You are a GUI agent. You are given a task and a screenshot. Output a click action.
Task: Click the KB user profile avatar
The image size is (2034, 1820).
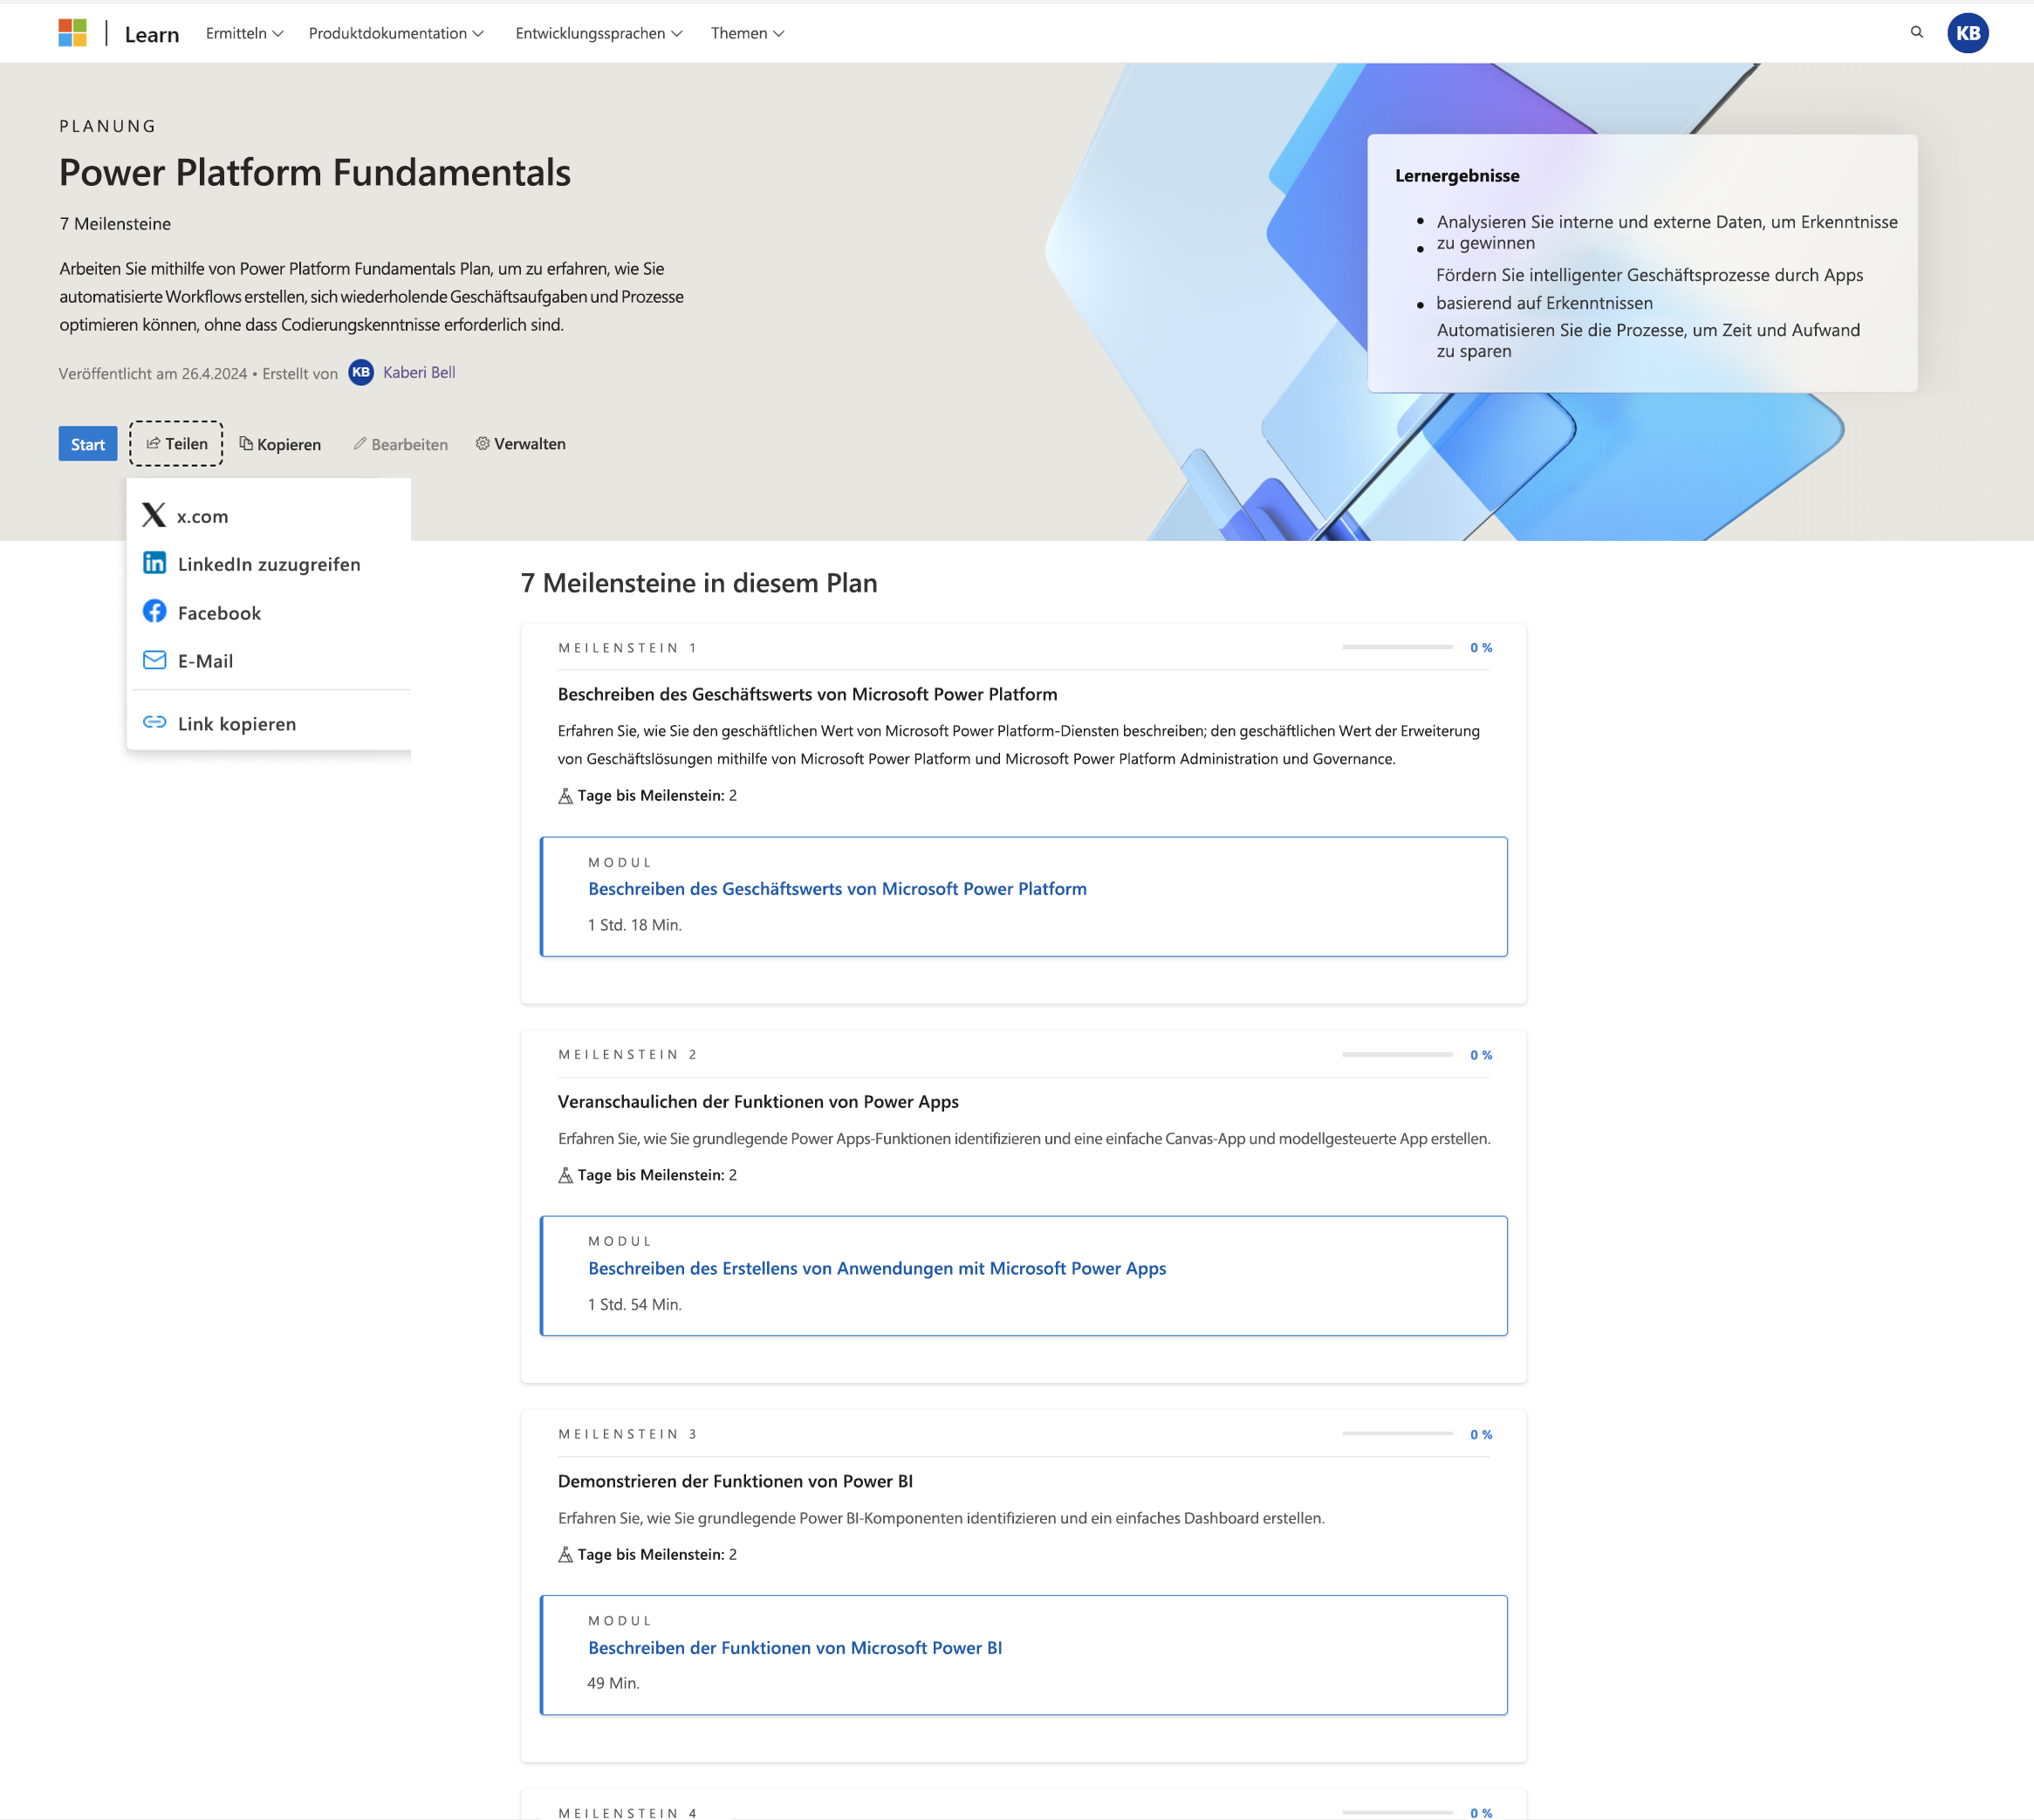coord(1973,31)
